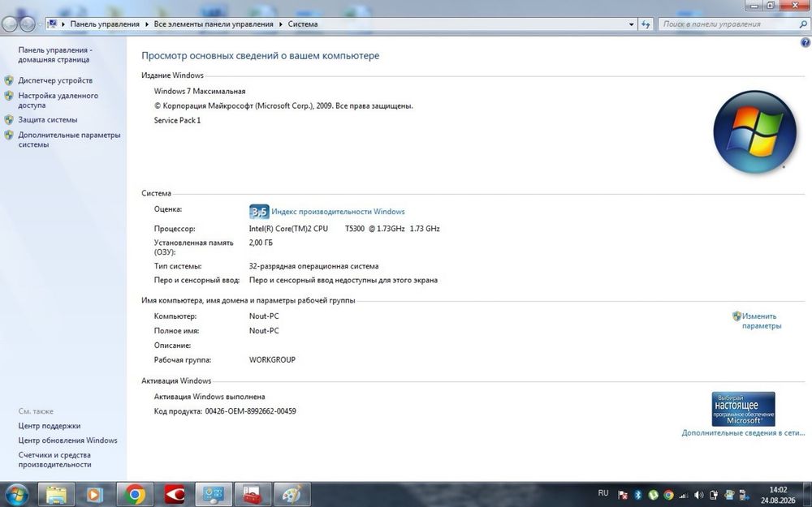Open the red toolbox app on taskbar
The width and height of the screenshot is (812, 507).
pos(253,495)
